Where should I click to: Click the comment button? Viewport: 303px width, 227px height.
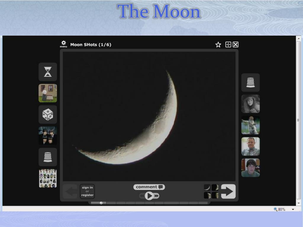click(x=149, y=187)
